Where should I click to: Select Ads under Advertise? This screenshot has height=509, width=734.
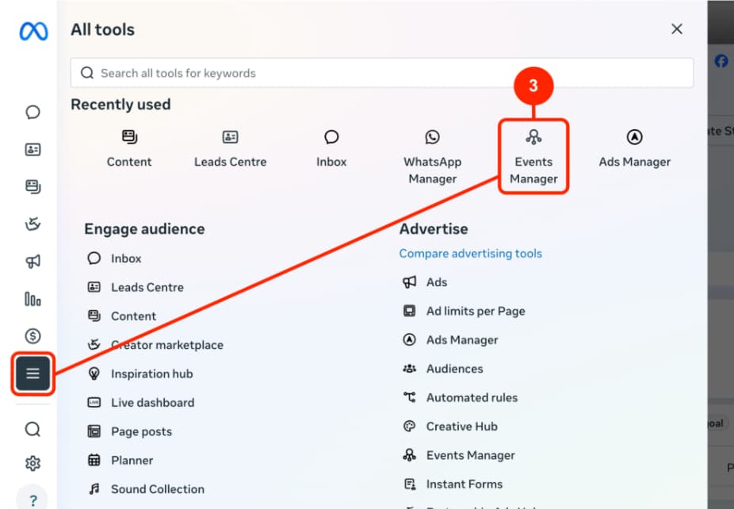point(425,282)
